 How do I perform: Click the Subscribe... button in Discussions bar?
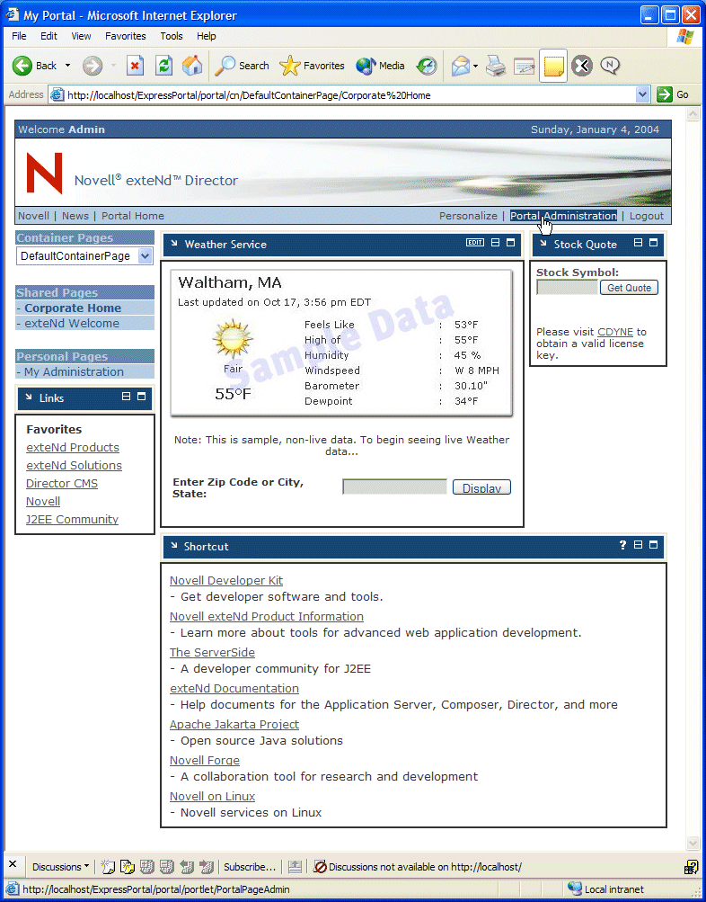pyautogui.click(x=250, y=866)
